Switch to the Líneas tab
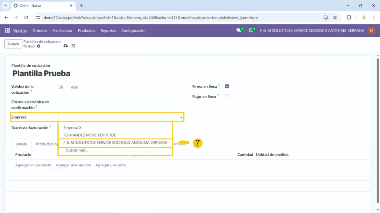The width and height of the screenshot is (380, 213). [22, 144]
